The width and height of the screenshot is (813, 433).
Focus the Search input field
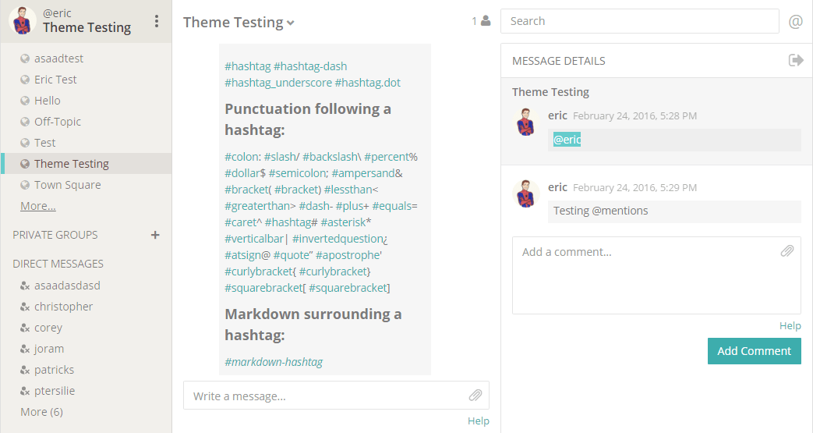(639, 21)
